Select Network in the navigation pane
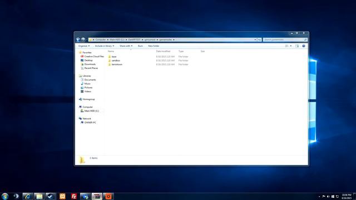 point(87,118)
